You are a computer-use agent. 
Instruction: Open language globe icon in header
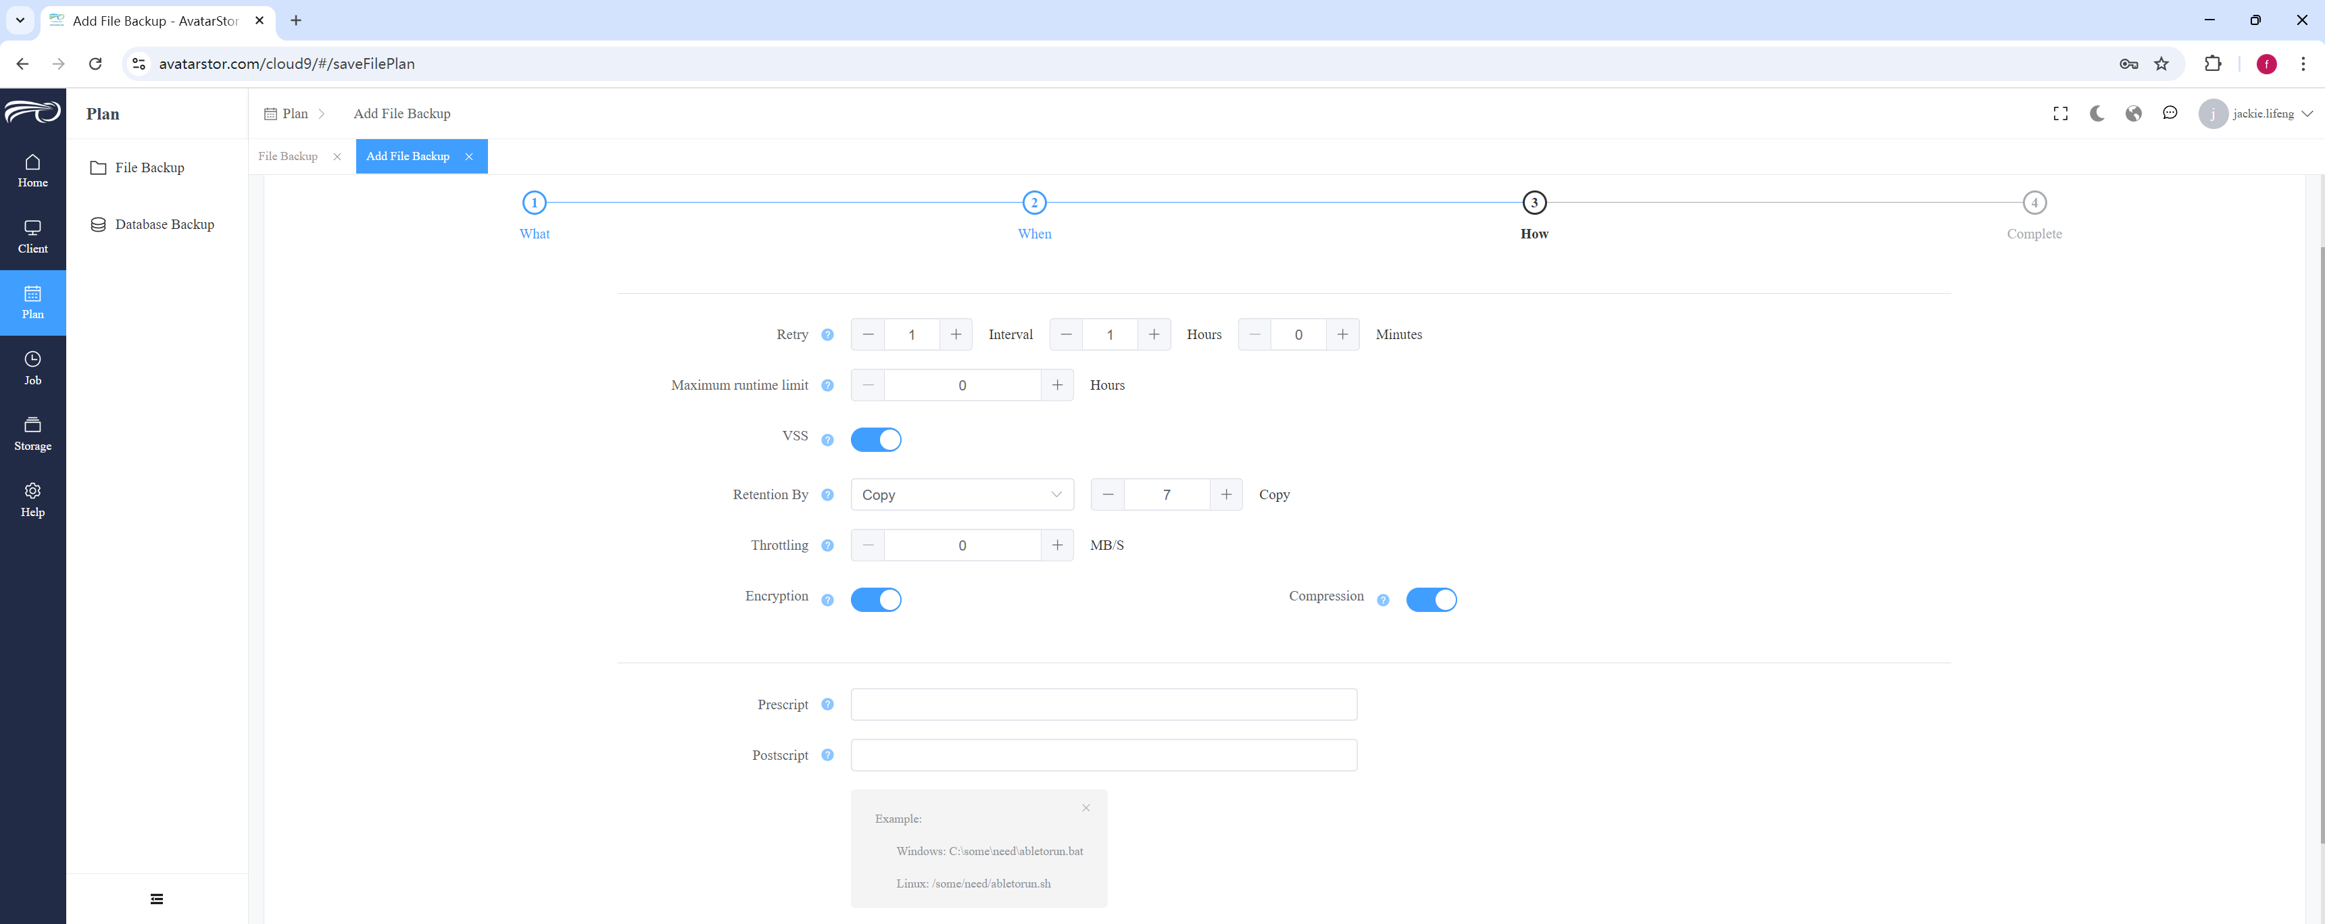tap(2134, 113)
